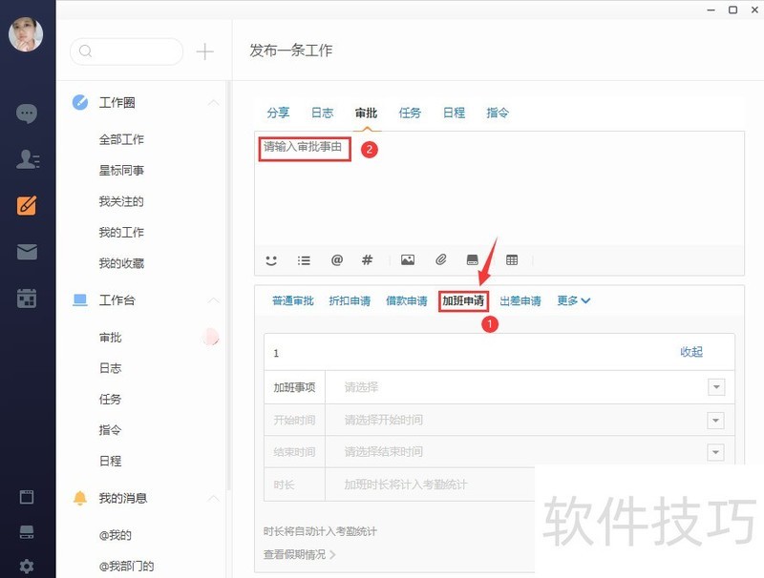Open the messages chat bubble in the sidebar
The width and height of the screenshot is (764, 578).
click(x=26, y=114)
